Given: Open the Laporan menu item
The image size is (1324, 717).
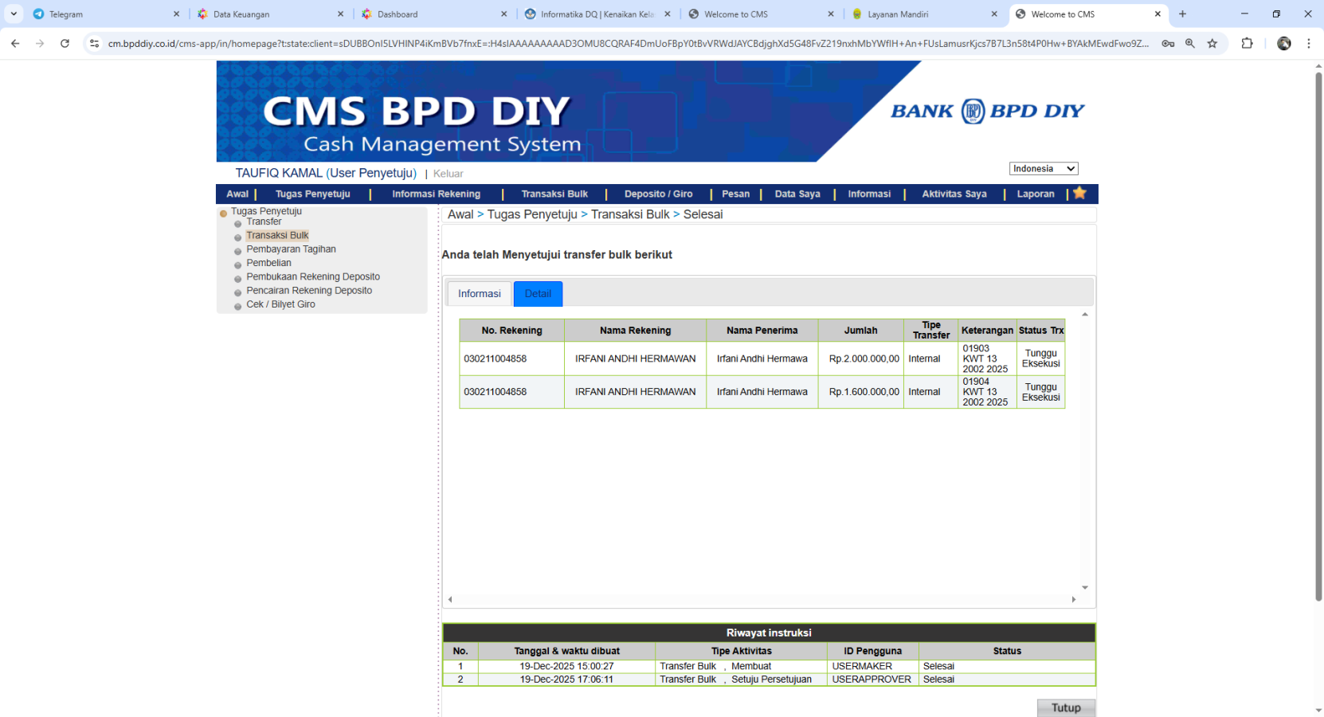Looking at the screenshot, I should coord(1035,194).
